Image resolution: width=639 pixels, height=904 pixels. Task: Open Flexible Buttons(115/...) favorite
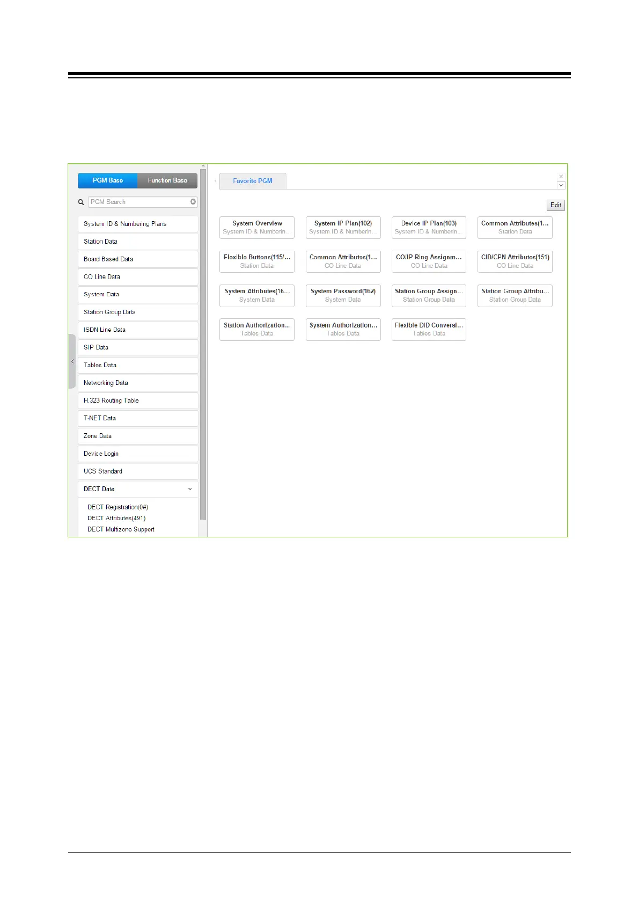pyautogui.click(x=257, y=261)
